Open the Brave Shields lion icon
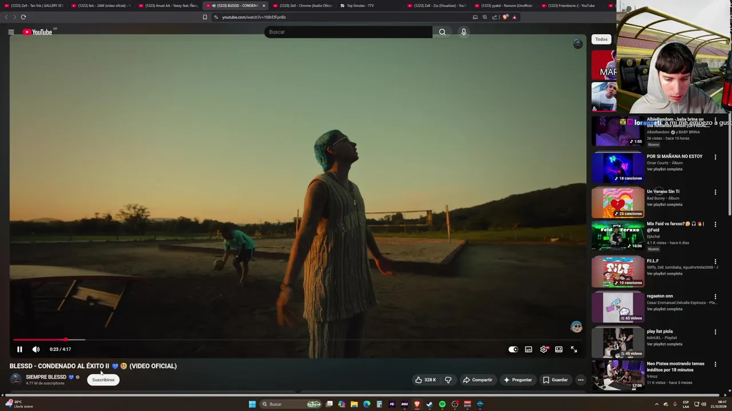This screenshot has height=411, width=732. click(x=505, y=17)
